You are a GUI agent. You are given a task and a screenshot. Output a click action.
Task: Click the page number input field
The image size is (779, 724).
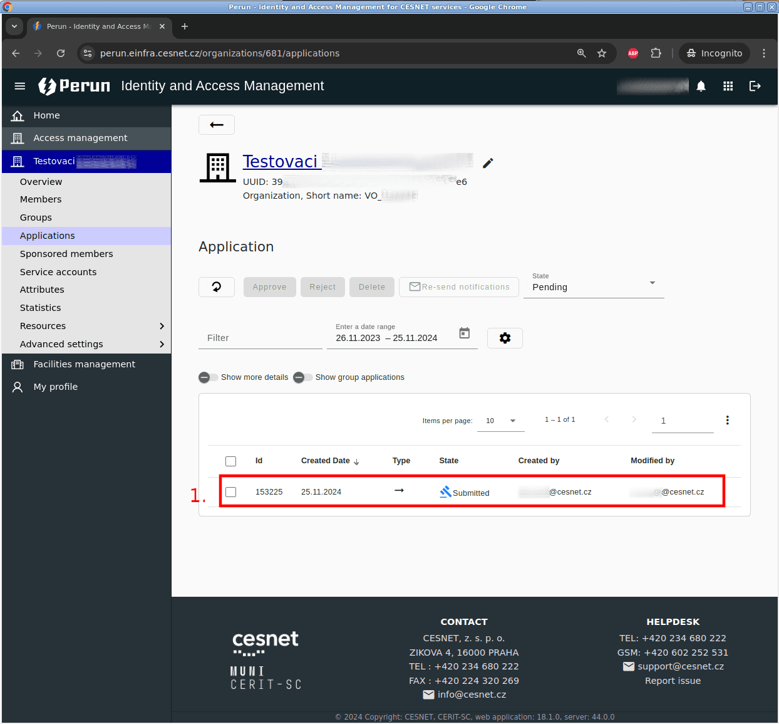point(683,421)
